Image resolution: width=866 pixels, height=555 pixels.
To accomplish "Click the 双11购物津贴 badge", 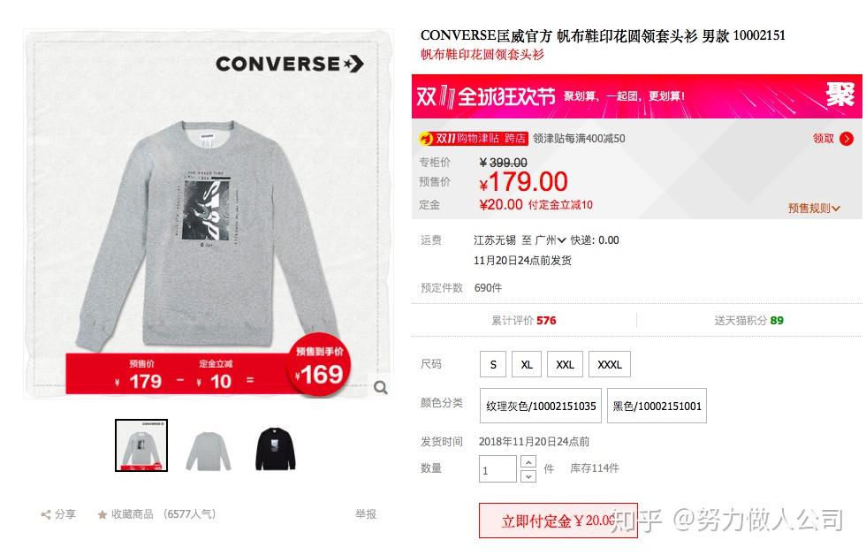I will (x=474, y=138).
